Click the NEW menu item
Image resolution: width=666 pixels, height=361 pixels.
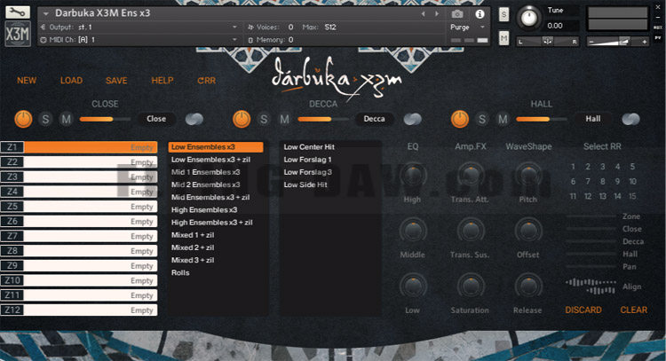pos(27,81)
